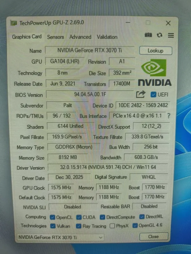
Task: Toggle the DirectCompute checkbox
Action: coord(102,217)
